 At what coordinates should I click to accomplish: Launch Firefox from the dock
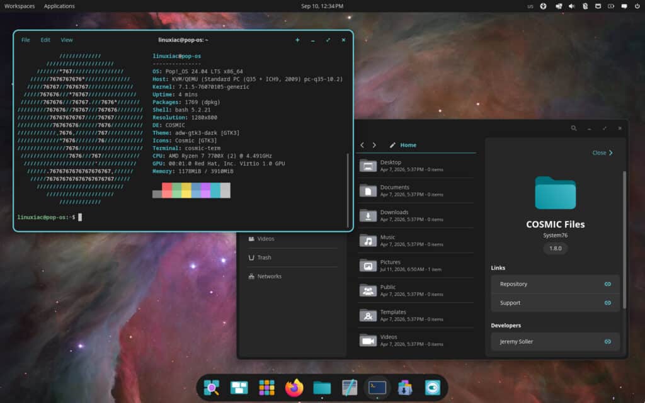point(294,387)
